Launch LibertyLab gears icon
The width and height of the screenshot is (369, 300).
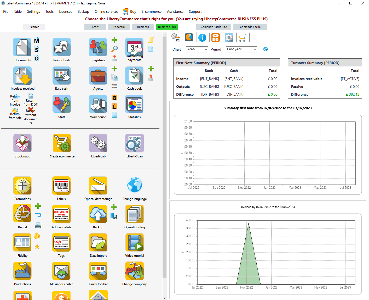coord(98,143)
